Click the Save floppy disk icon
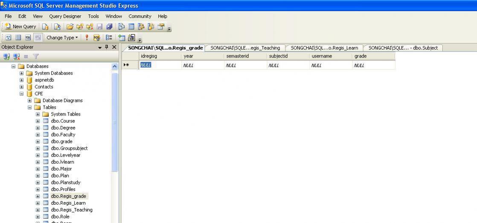Image resolution: width=477 pixels, height=223 pixels. point(99,27)
